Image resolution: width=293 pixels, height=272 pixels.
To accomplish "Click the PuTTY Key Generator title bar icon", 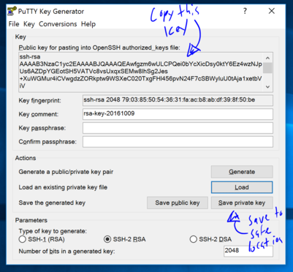I will point(12,11).
